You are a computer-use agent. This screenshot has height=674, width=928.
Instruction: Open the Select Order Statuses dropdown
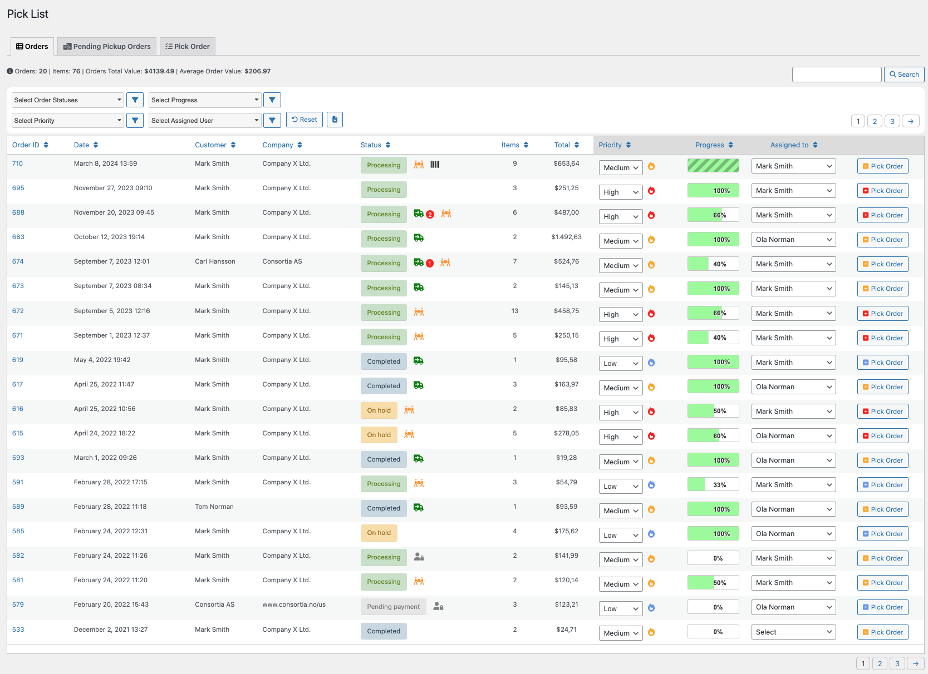pyautogui.click(x=68, y=100)
